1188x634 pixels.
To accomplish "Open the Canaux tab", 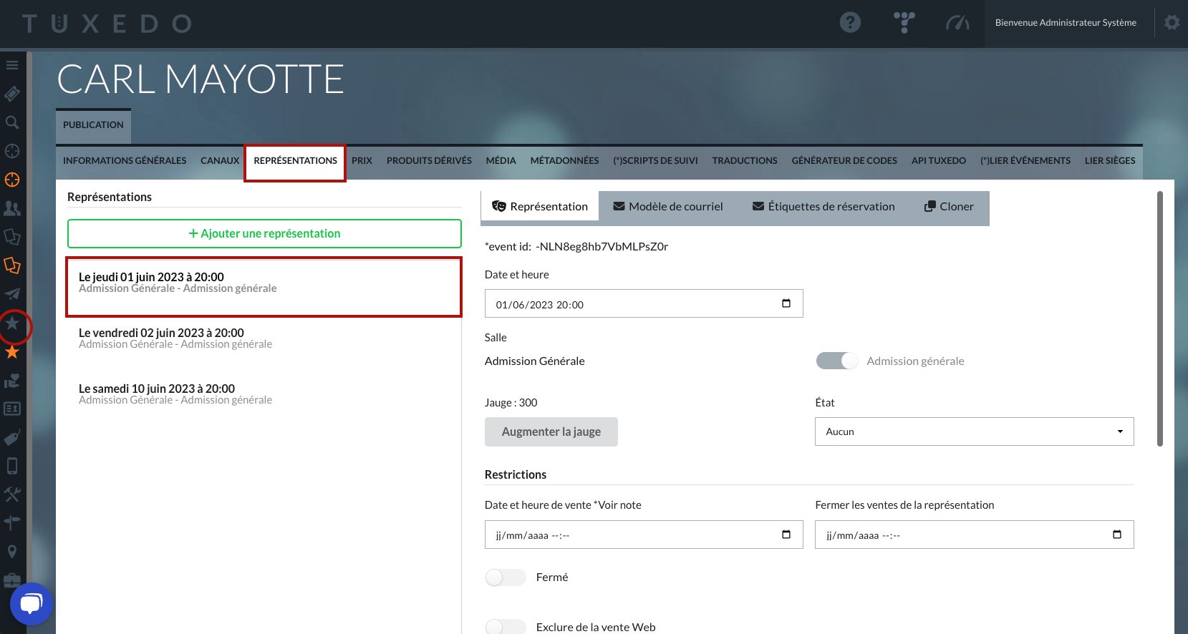I will tap(220, 161).
